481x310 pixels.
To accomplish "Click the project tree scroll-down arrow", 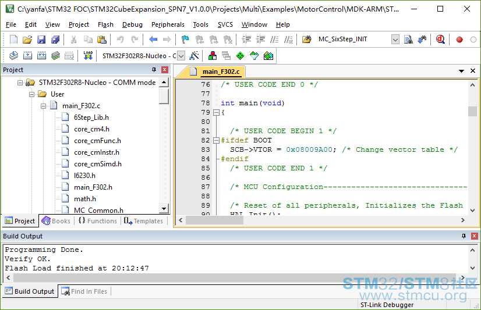I will (164, 209).
